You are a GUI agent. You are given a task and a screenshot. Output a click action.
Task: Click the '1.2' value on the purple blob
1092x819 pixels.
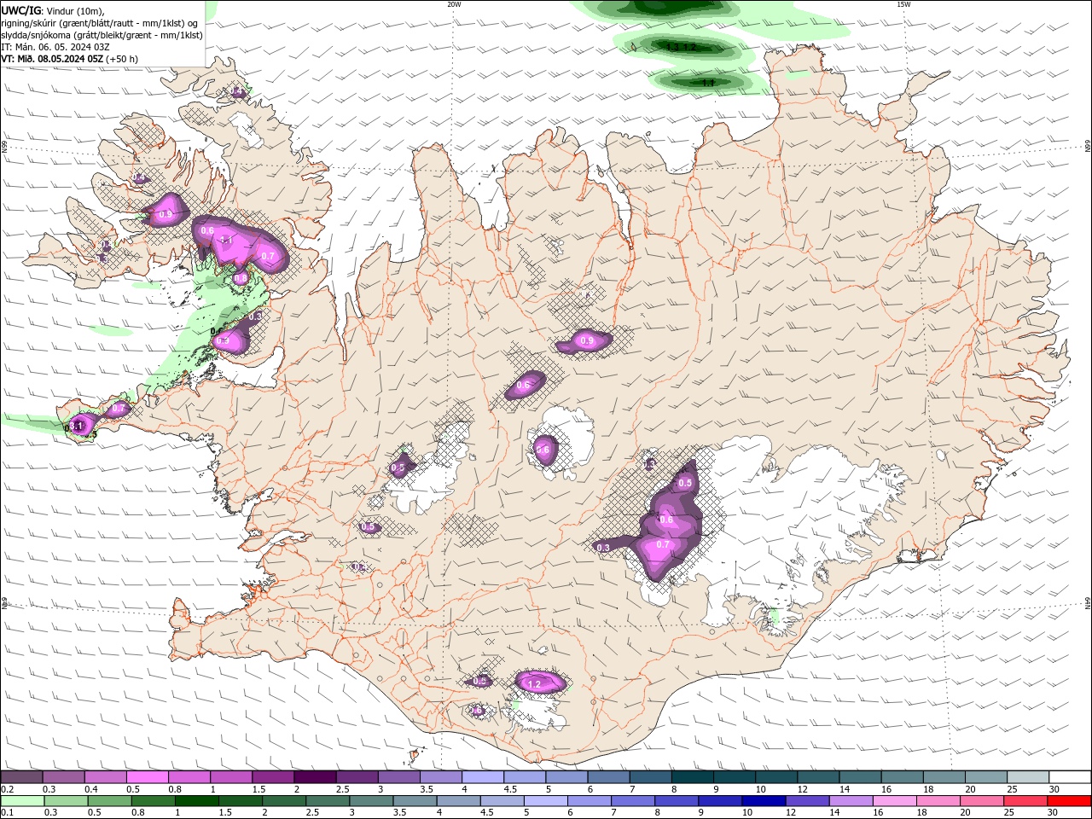(535, 684)
